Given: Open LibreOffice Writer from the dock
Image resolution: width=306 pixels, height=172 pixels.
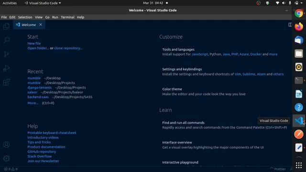Looking at the screenshot, I should pyautogui.click(x=299, y=94).
